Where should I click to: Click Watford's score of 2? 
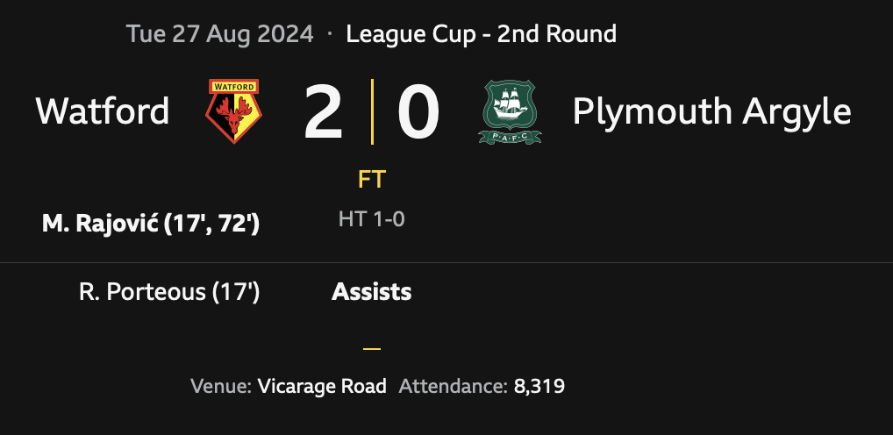(323, 113)
